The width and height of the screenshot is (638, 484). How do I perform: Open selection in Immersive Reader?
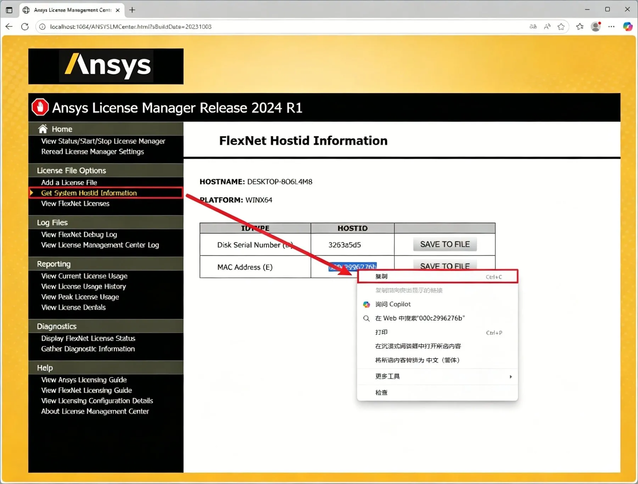[x=438, y=346]
